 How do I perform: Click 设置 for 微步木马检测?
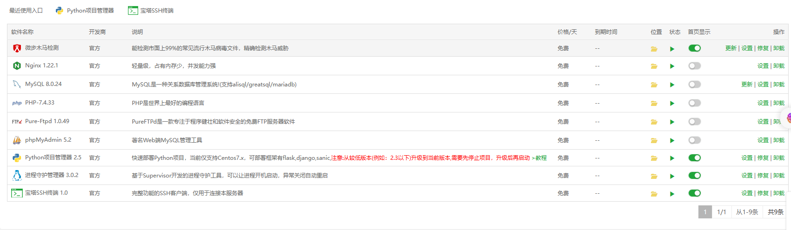tap(747, 48)
